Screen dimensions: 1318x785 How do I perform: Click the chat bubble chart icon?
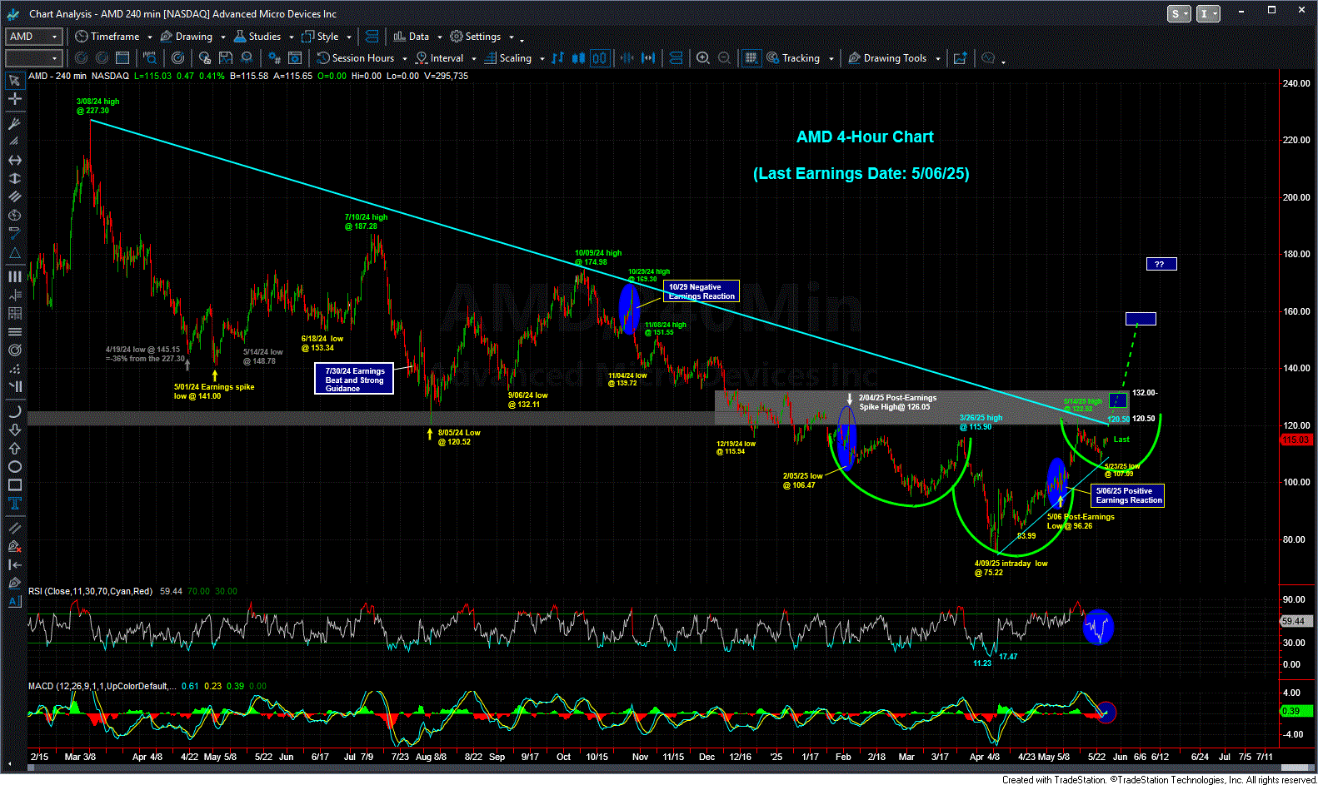988,57
